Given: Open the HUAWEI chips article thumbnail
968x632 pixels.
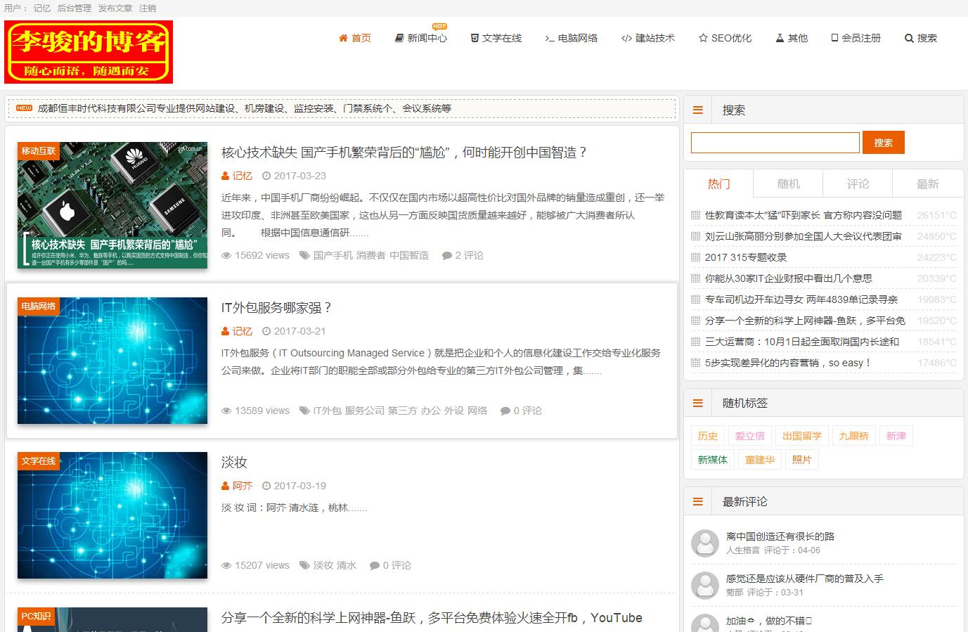Looking at the screenshot, I should tap(112, 205).
